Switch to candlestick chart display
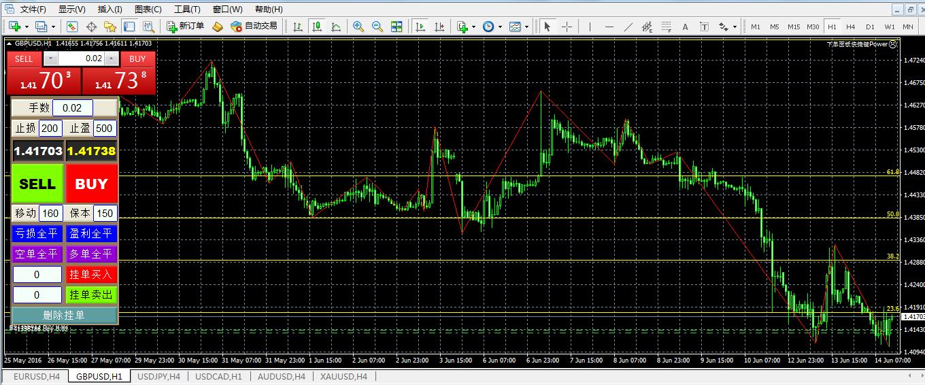Viewport: 925px width, 385px height. 317,27
